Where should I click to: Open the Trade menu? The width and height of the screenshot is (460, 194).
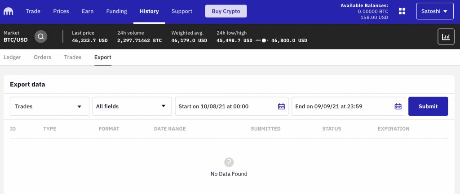tap(33, 11)
